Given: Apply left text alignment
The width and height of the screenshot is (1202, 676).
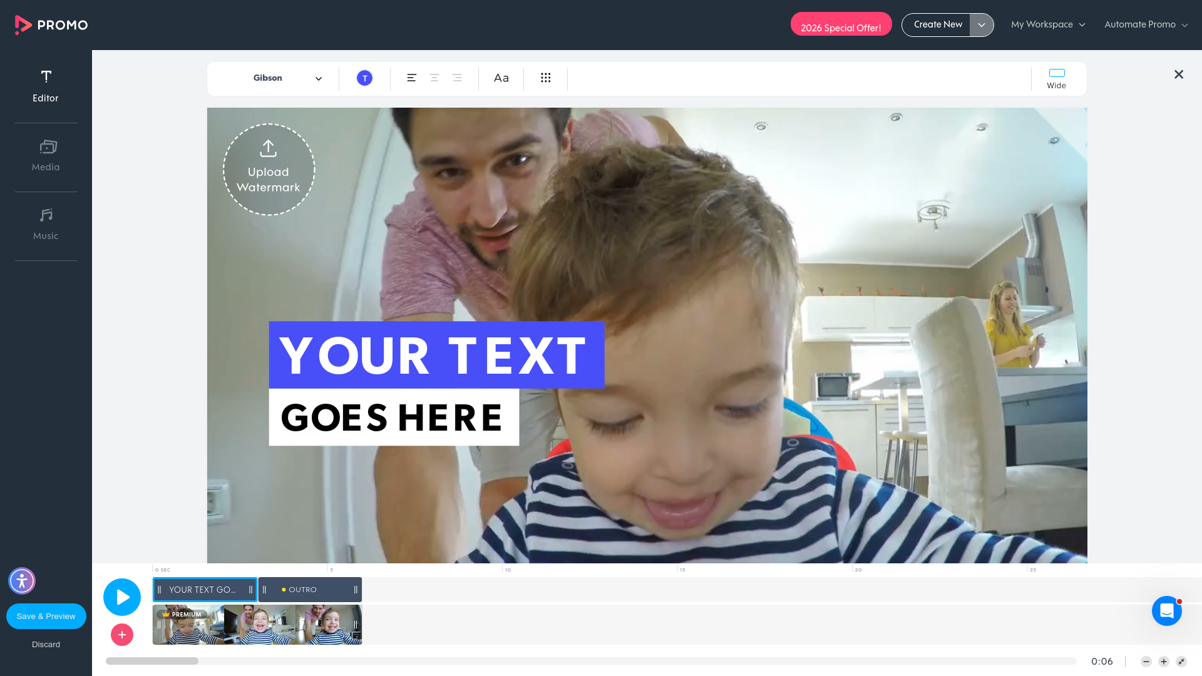Looking at the screenshot, I should coord(411,78).
